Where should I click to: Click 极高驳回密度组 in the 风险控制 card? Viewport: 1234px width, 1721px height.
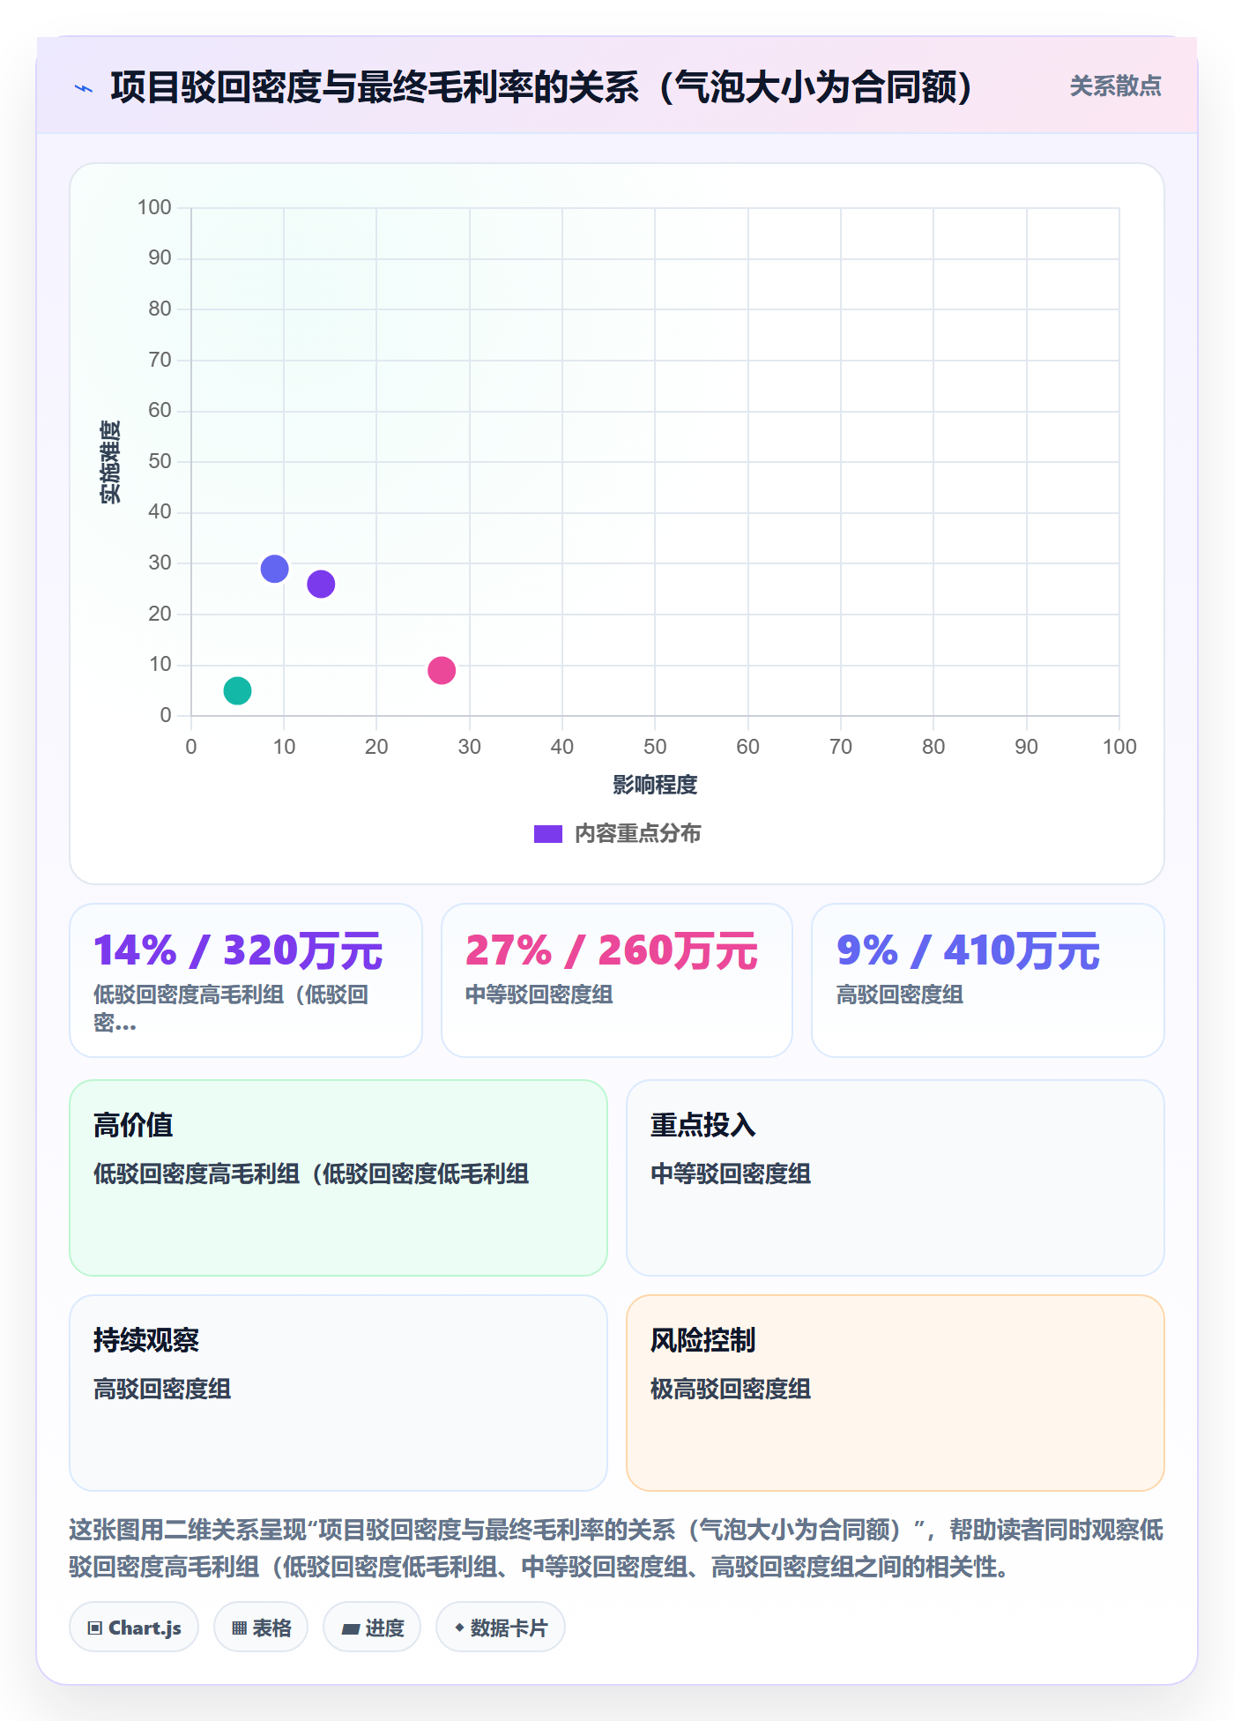[731, 1389]
